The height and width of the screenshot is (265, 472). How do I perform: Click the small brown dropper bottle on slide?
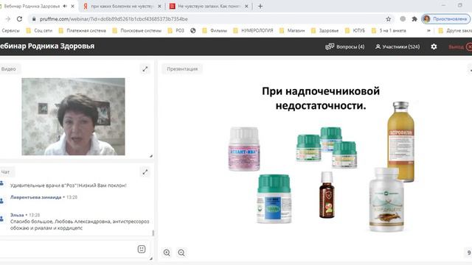327,194
